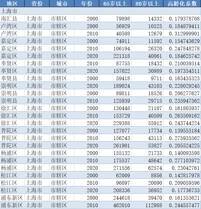201x209 pixels.
Task: Select coefficient cell 0.312999901
Action: (x=182, y=33)
